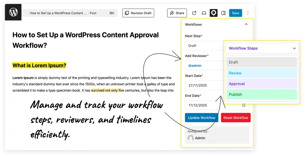Select the Review workflow step
The height and width of the screenshot is (156, 305).
click(262, 73)
